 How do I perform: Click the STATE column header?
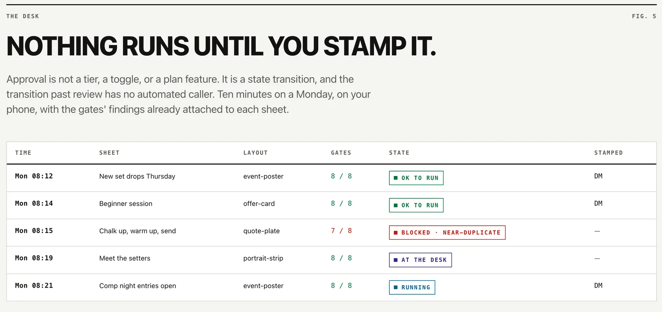point(399,153)
